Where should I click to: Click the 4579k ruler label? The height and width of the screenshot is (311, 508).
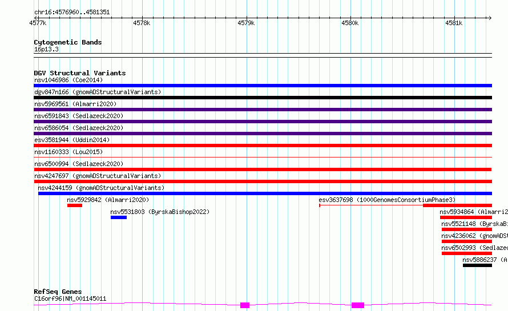(x=246, y=23)
